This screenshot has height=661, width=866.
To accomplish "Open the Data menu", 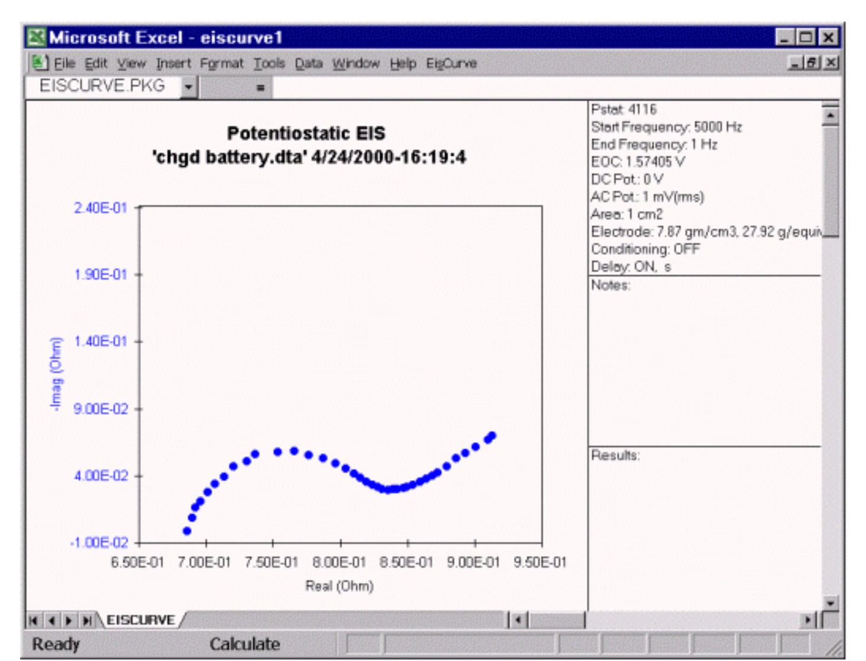I will (x=309, y=63).
